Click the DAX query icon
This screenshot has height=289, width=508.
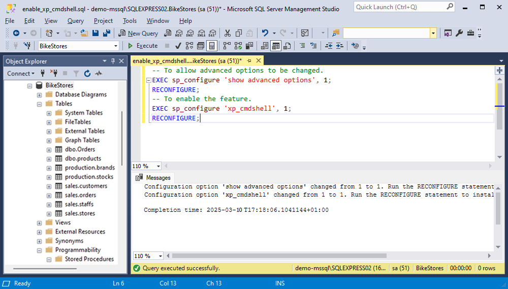click(212, 33)
